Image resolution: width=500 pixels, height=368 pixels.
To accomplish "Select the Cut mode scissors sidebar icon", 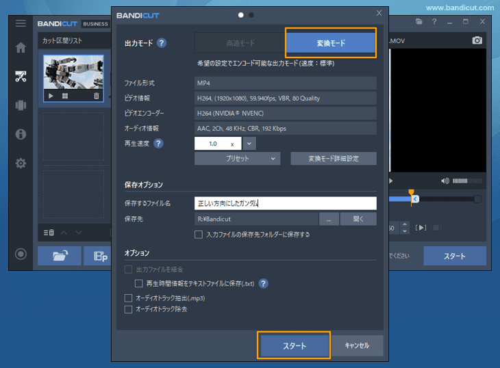I will pos(21,77).
